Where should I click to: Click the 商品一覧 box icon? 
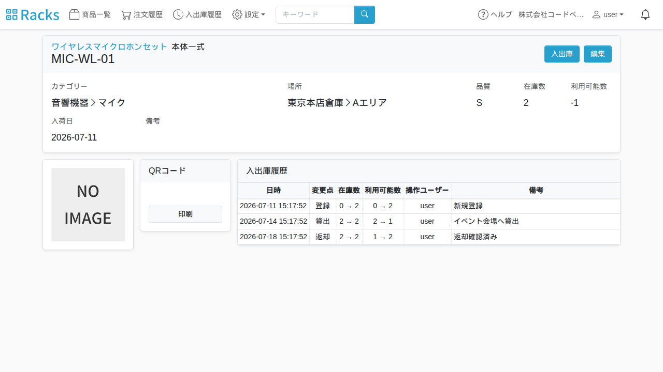(74, 14)
